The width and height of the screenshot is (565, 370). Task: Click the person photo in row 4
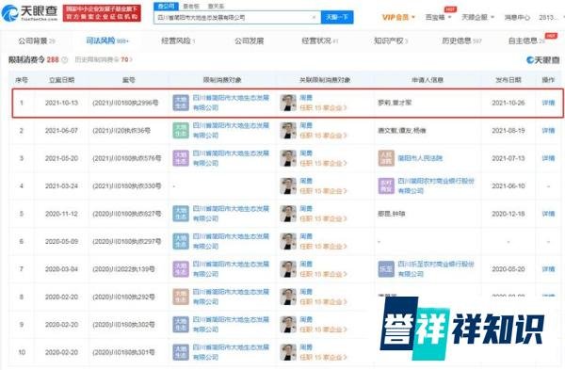(x=288, y=185)
